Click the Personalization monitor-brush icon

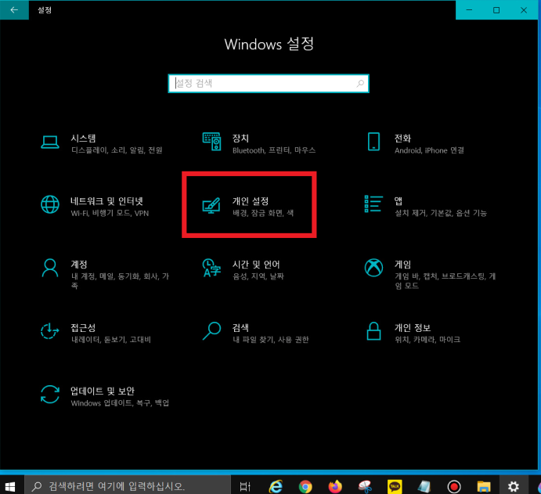coord(211,205)
